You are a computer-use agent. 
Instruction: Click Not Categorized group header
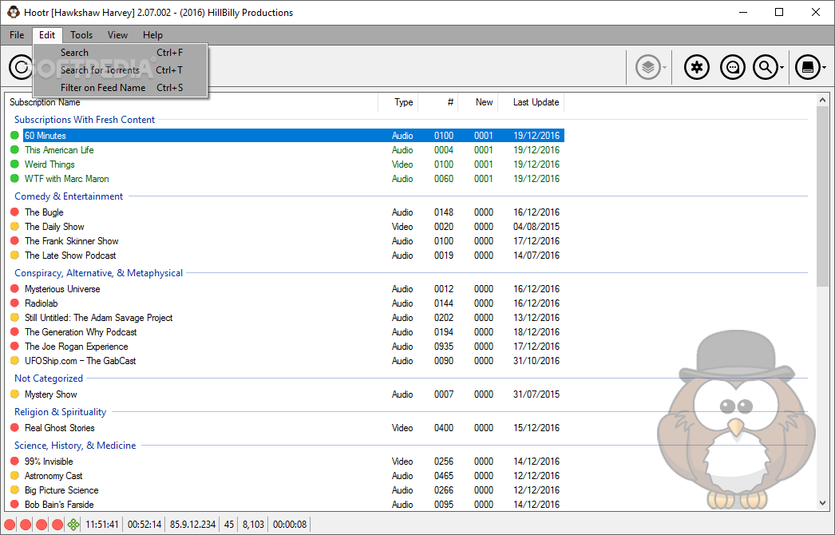tap(49, 378)
